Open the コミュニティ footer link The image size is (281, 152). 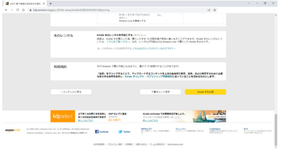coord(181,129)
